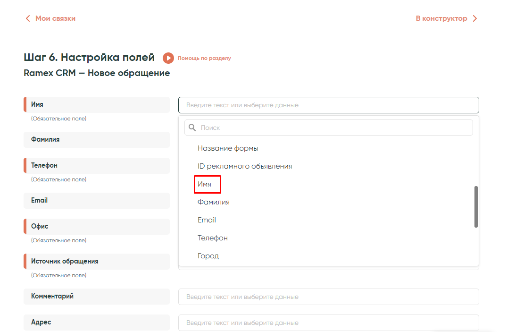Screen dimensions: 507x332
Task: Open the Мои связки link
Action: click(55, 18)
